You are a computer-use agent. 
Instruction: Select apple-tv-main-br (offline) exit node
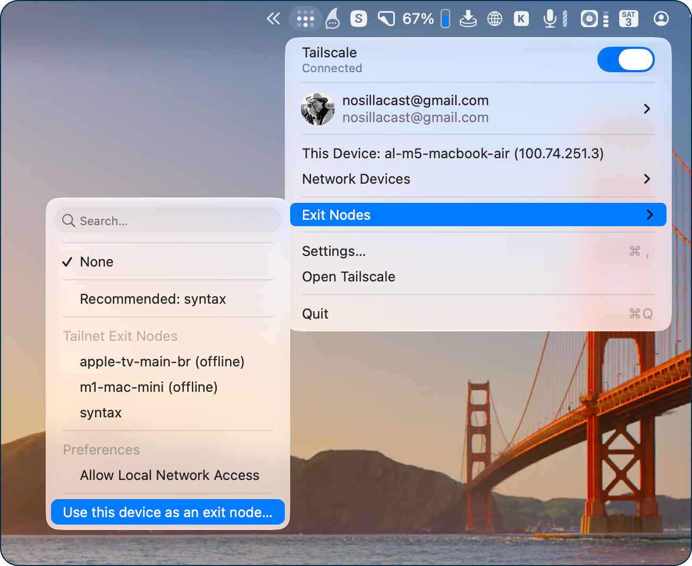click(x=168, y=362)
